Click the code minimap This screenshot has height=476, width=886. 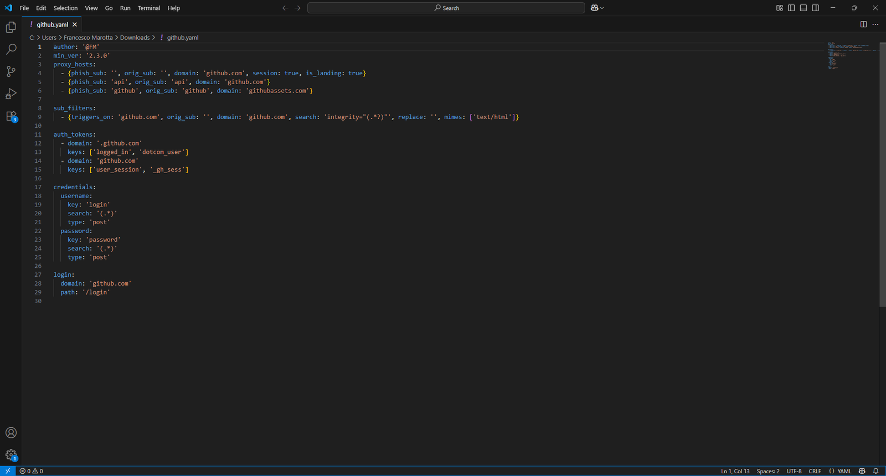tap(853, 55)
